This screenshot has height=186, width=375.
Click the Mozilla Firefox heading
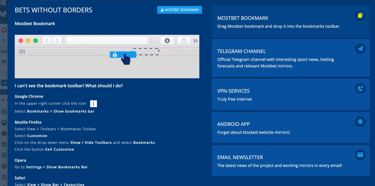tap(28, 122)
